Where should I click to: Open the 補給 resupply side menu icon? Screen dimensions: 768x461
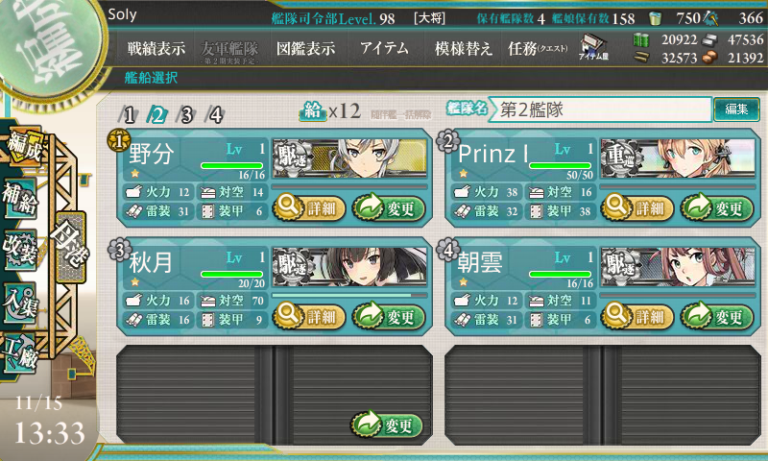pos(19,199)
